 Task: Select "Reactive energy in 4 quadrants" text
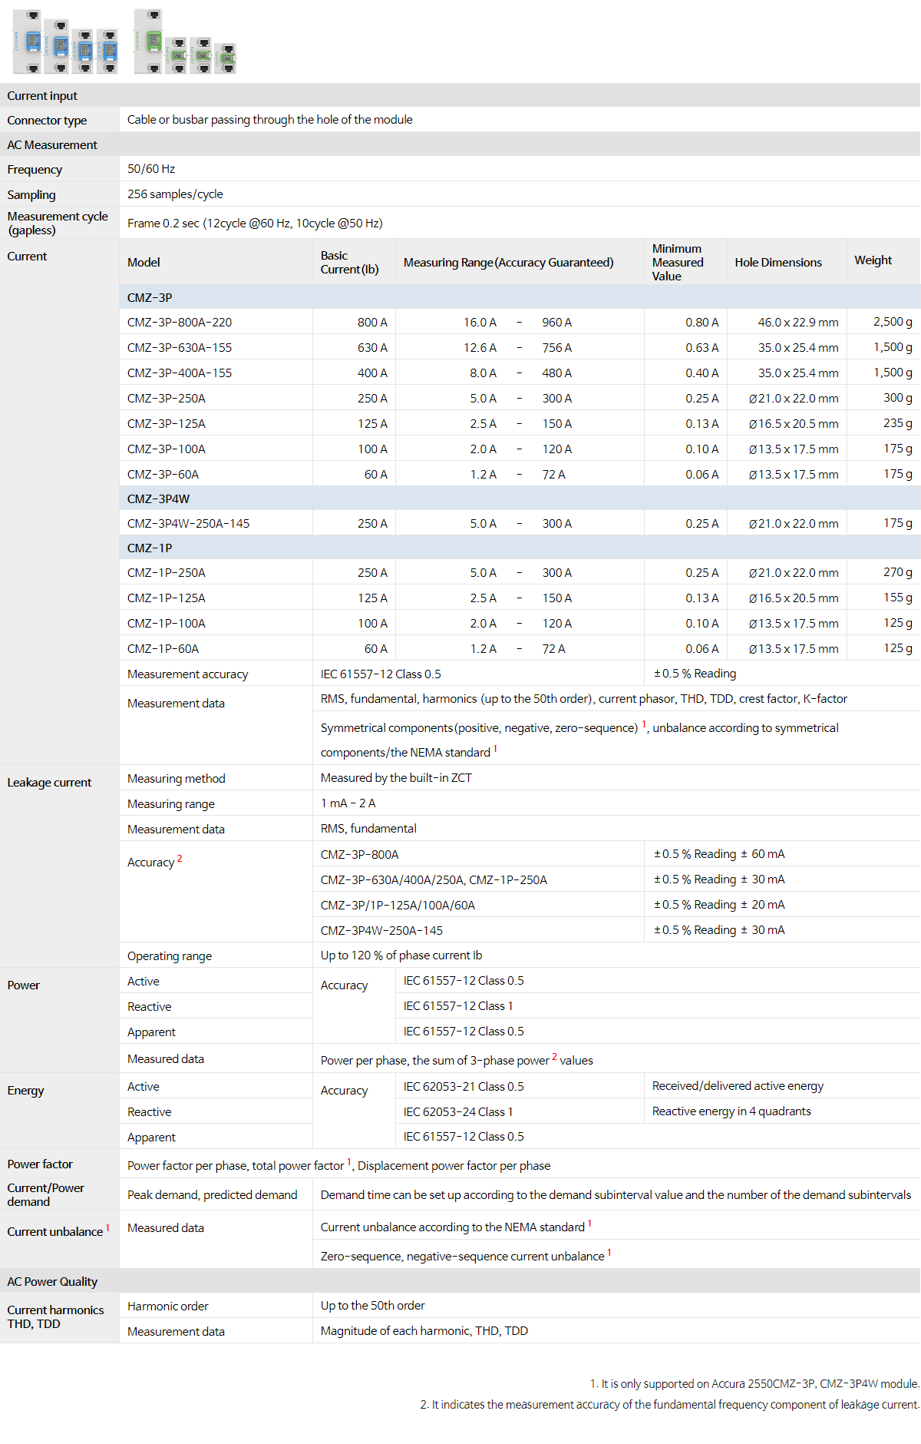point(731,1111)
